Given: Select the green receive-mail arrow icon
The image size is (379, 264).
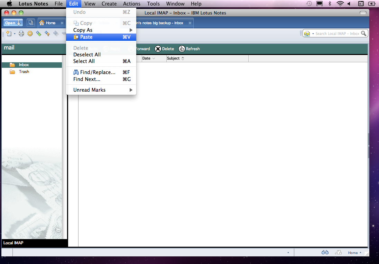Looking at the screenshot, I should pos(38,34).
